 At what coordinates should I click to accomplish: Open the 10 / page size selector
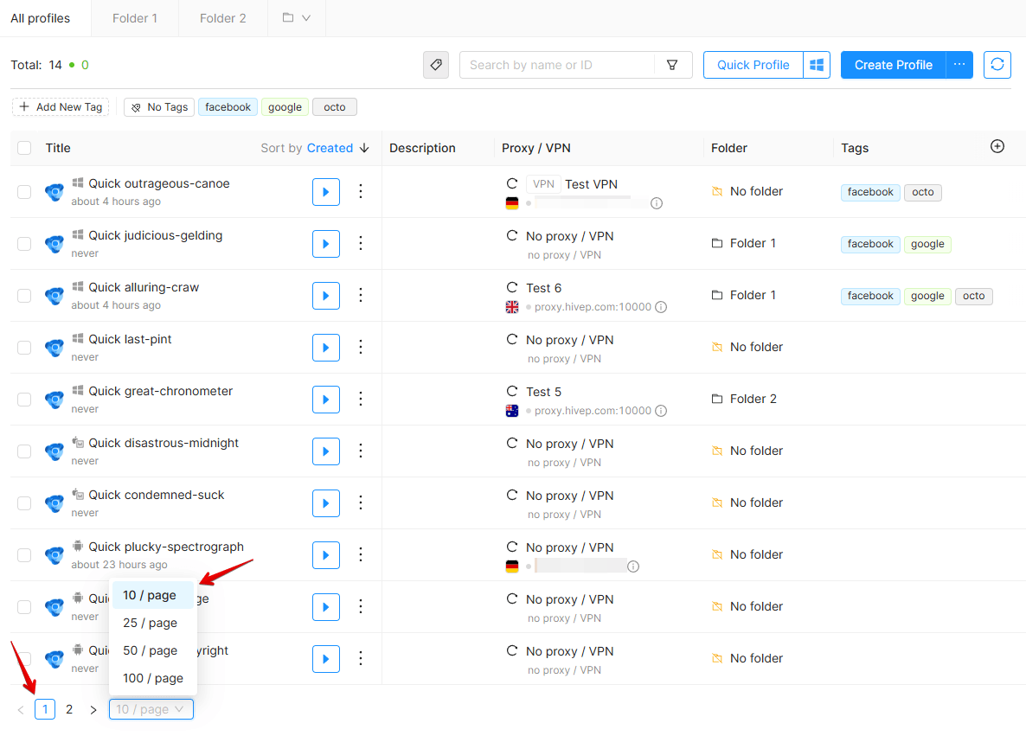[151, 709]
